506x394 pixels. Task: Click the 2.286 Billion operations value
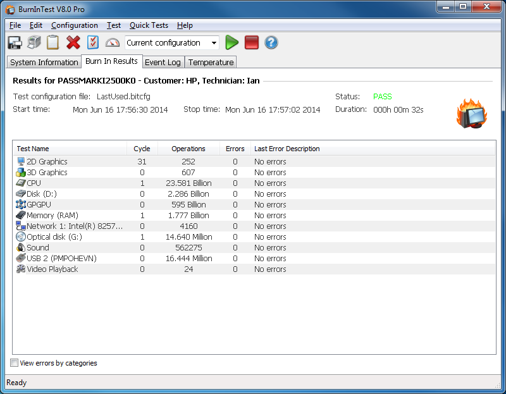tap(188, 194)
